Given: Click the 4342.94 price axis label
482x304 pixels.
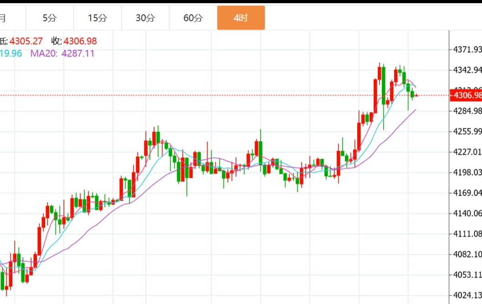Looking at the screenshot, I should click(x=467, y=70).
